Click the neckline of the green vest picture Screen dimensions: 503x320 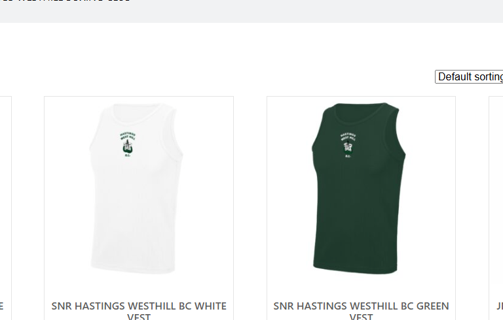361,114
